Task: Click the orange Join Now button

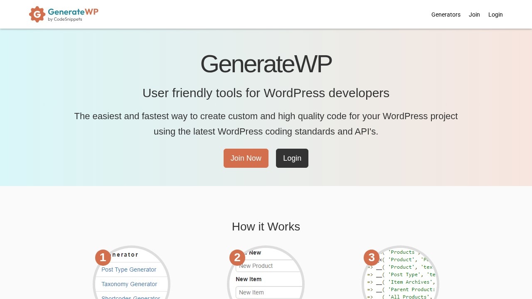Action: click(x=246, y=158)
